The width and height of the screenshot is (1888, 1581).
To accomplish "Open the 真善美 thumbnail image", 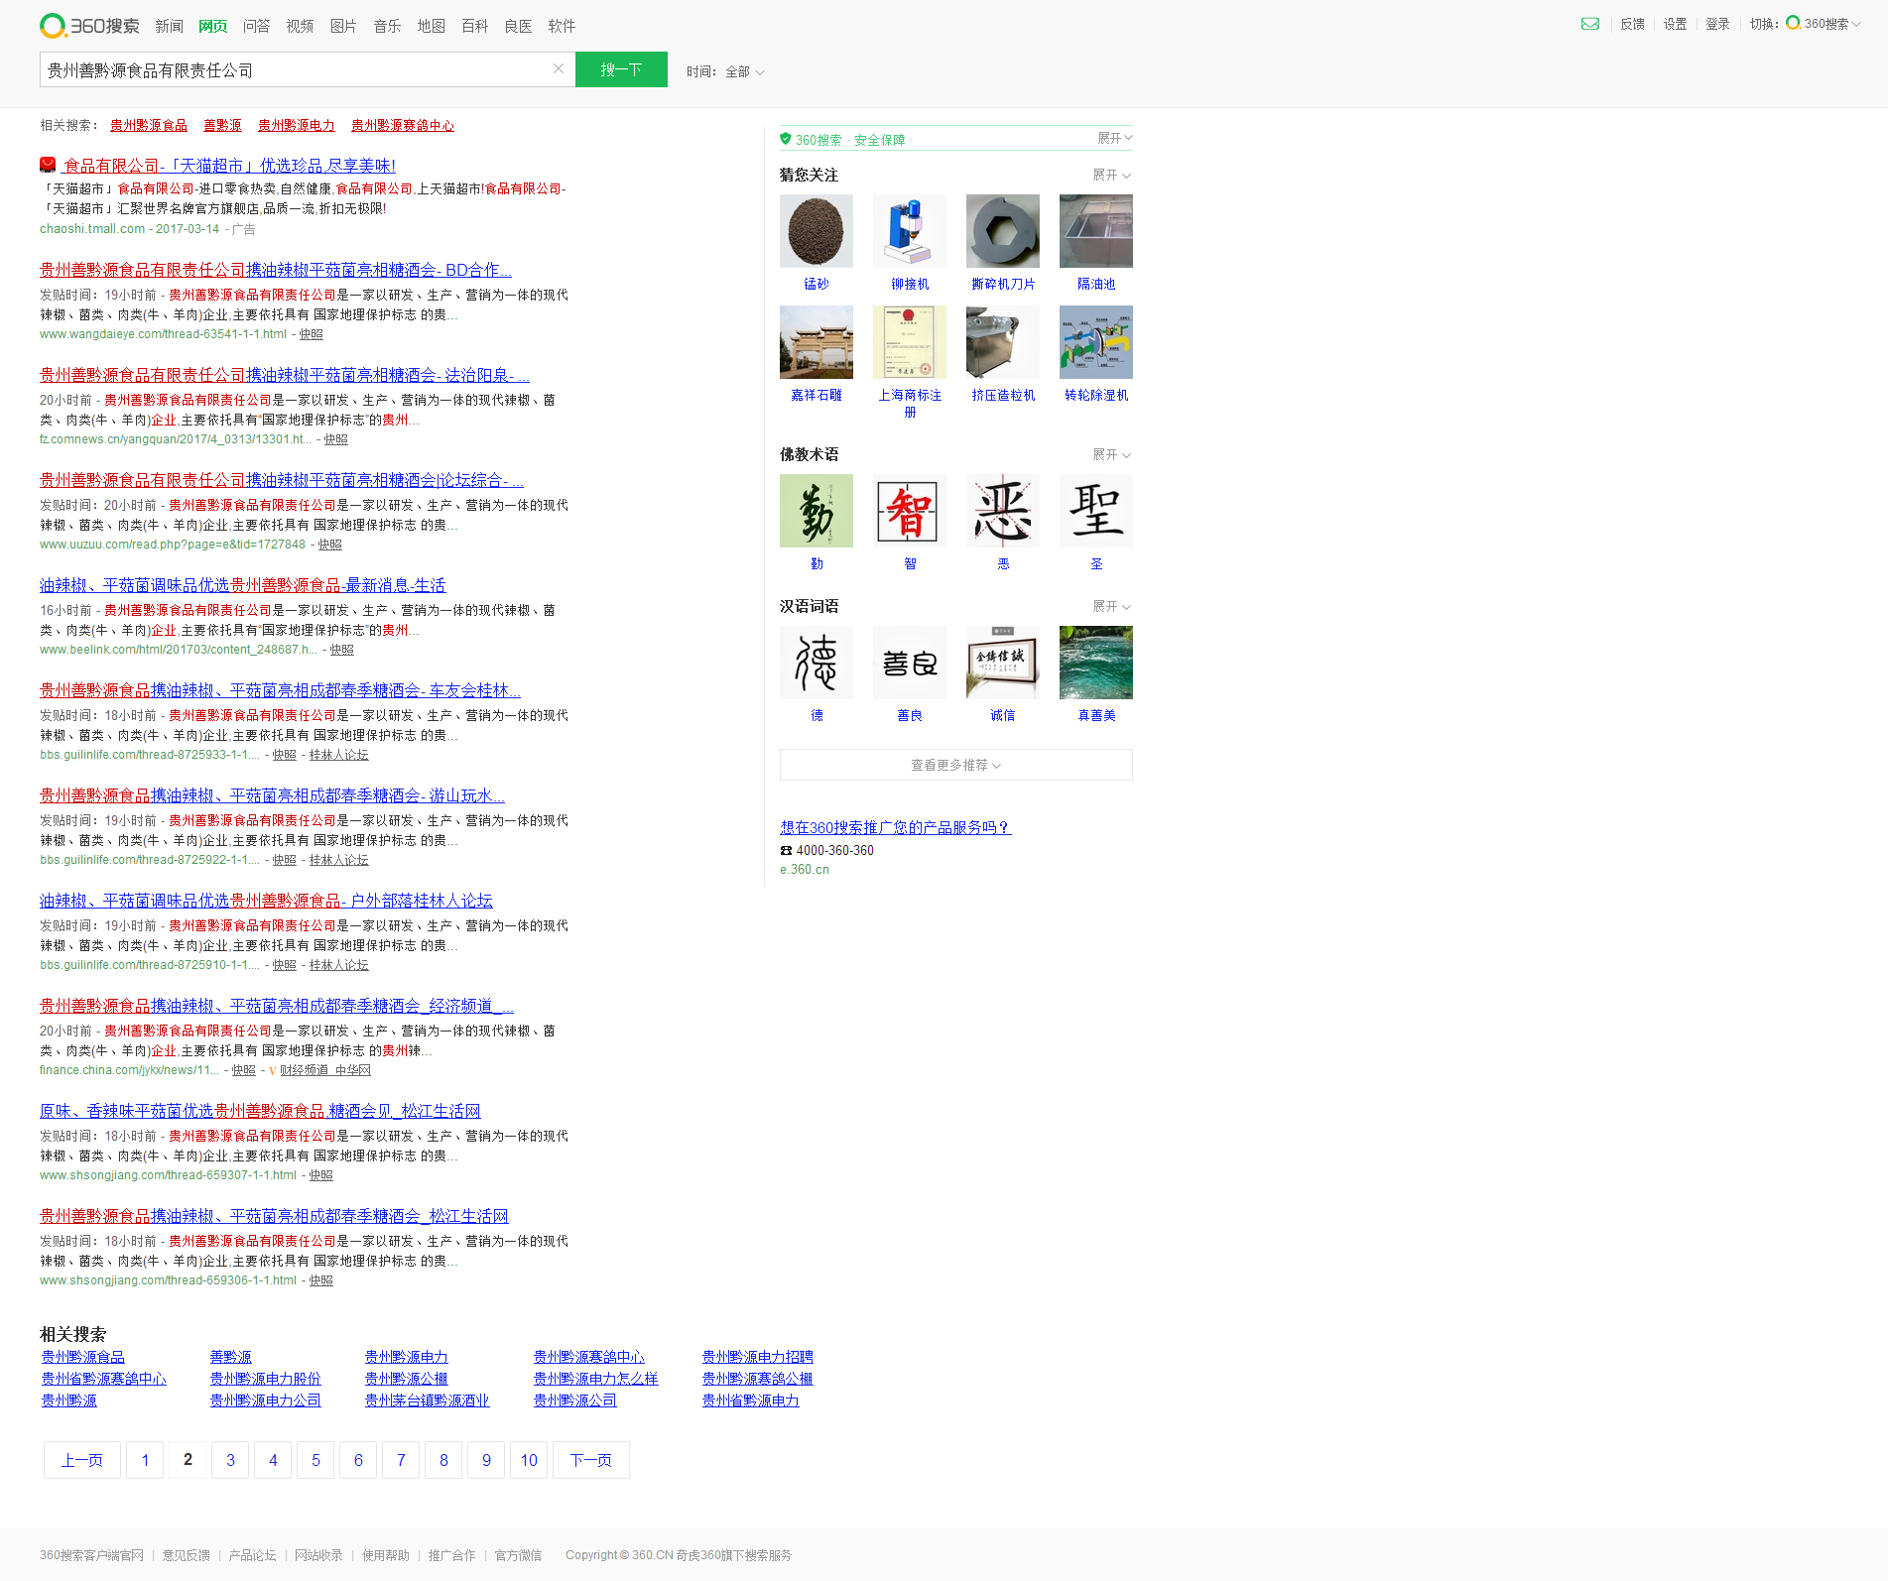I will pyautogui.click(x=1096, y=663).
